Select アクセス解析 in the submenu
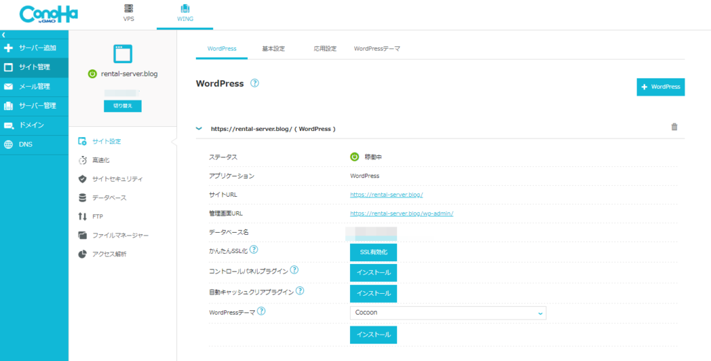711x361 pixels. tap(109, 254)
